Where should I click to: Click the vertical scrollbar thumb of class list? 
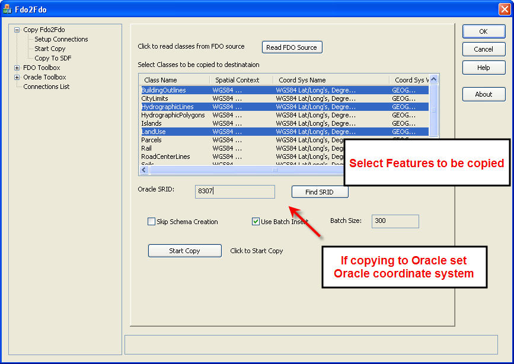point(434,110)
